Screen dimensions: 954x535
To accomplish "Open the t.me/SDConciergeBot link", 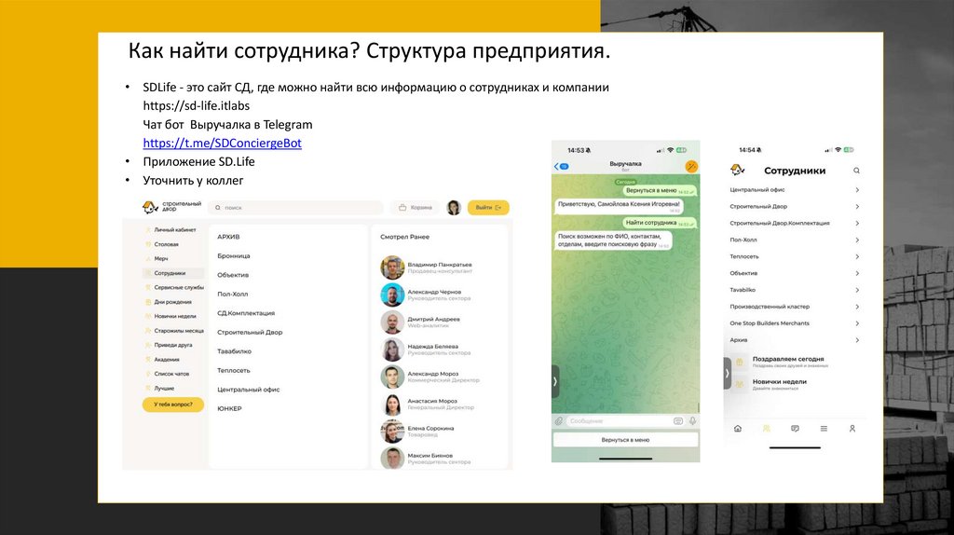I will point(222,143).
